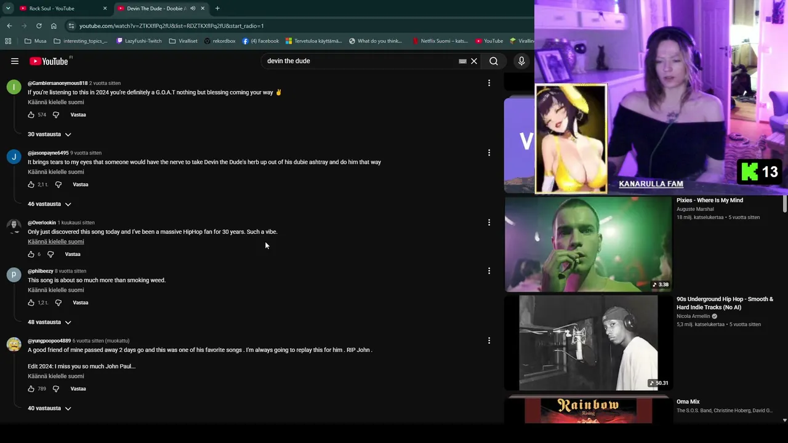Open philbeezy channel avatar
This screenshot has width=788, height=443.
[14, 274]
